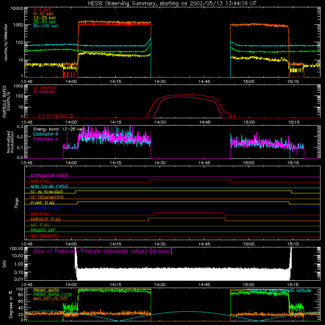Click the 14:45 tick under the Flags plot
The width and height of the screenshot is (325, 325).
point(204,244)
